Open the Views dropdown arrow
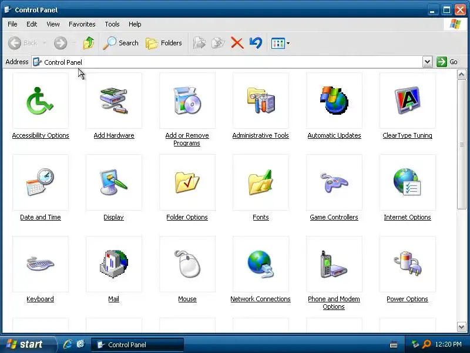This screenshot has width=470, height=353. point(288,43)
